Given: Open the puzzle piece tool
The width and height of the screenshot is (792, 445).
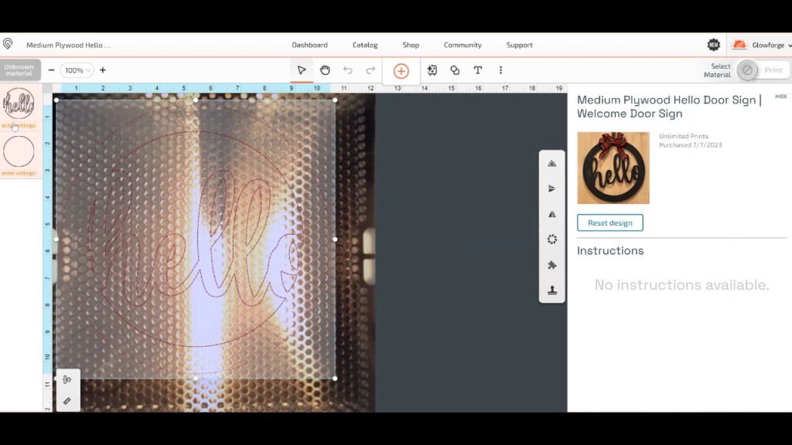Looking at the screenshot, I should (551, 265).
